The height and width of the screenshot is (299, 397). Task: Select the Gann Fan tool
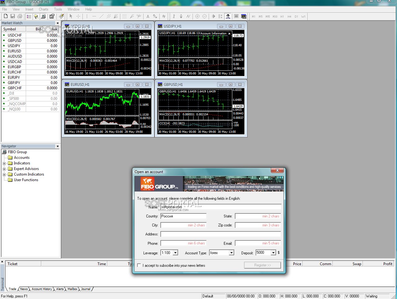point(116,16)
